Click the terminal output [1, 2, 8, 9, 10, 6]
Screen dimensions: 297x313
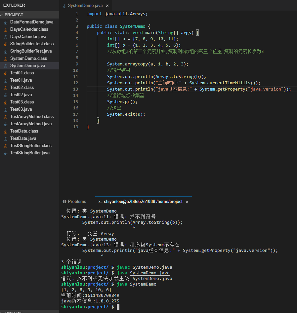[x=86, y=290]
